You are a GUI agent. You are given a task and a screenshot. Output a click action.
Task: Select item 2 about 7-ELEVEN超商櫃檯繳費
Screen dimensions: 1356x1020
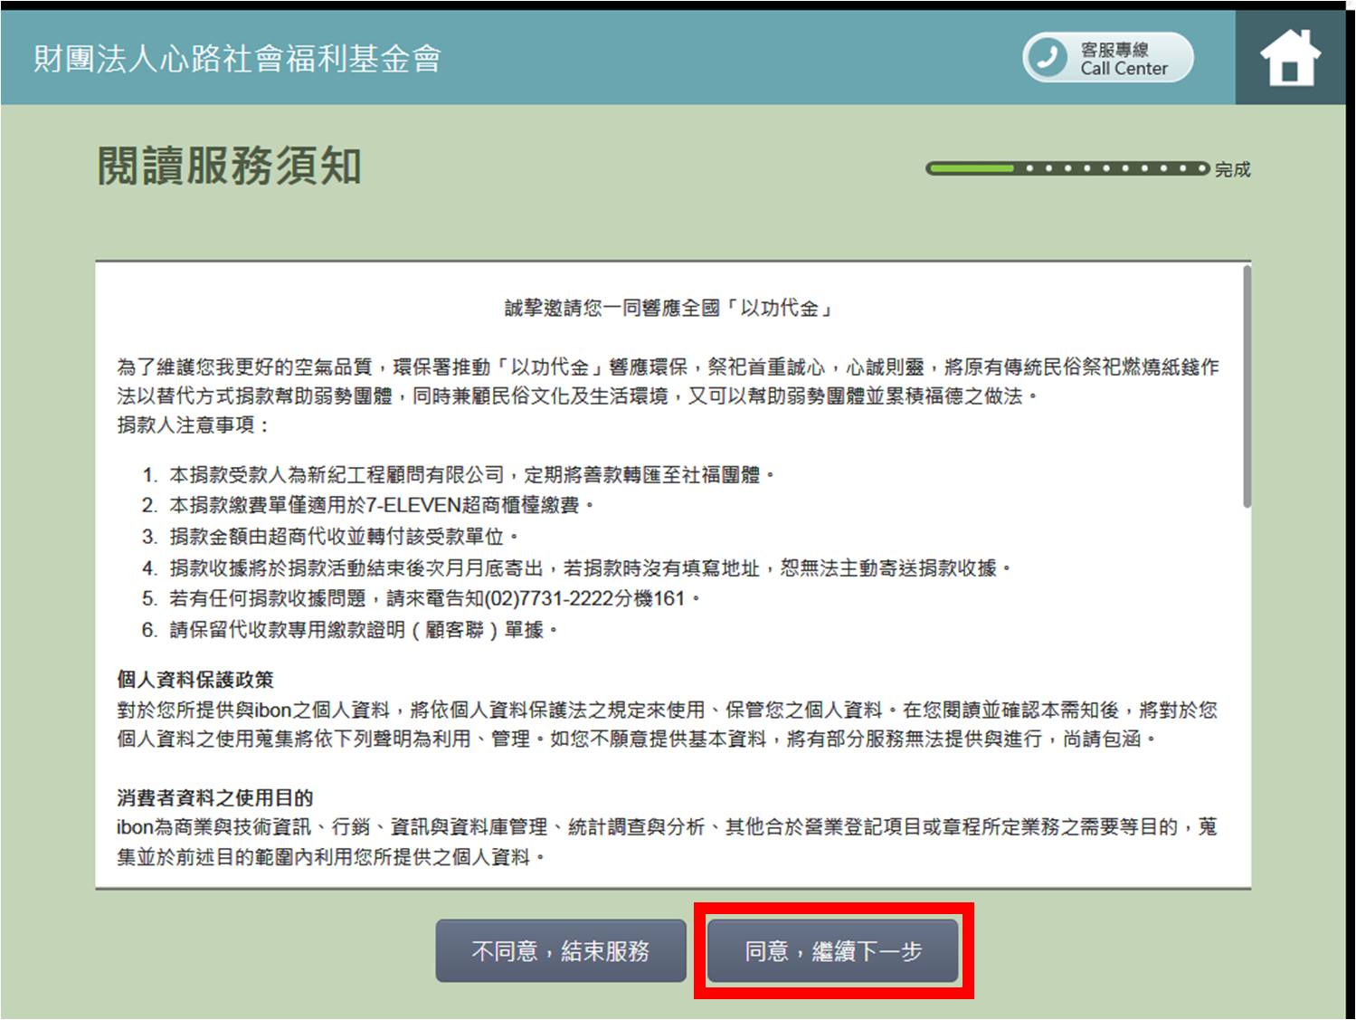pyautogui.click(x=367, y=505)
